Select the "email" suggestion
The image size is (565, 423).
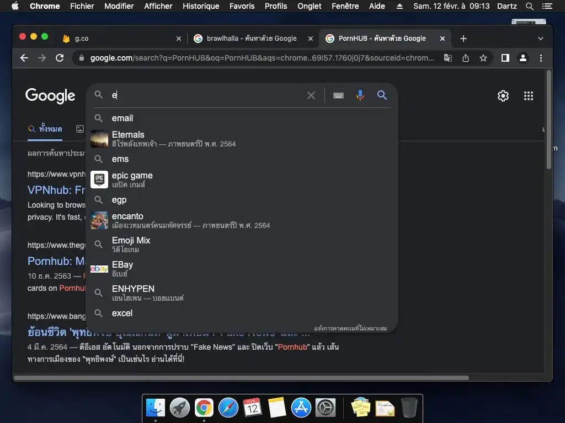pyautogui.click(x=242, y=118)
